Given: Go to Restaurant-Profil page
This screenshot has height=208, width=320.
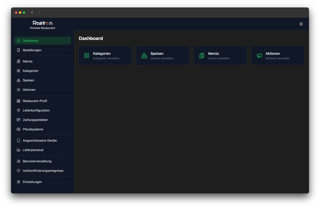Looking at the screenshot, I should tap(35, 101).
